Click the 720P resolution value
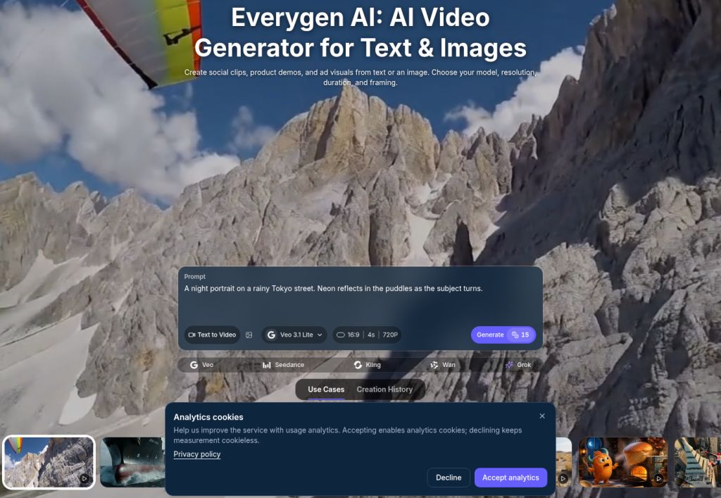 coord(390,335)
